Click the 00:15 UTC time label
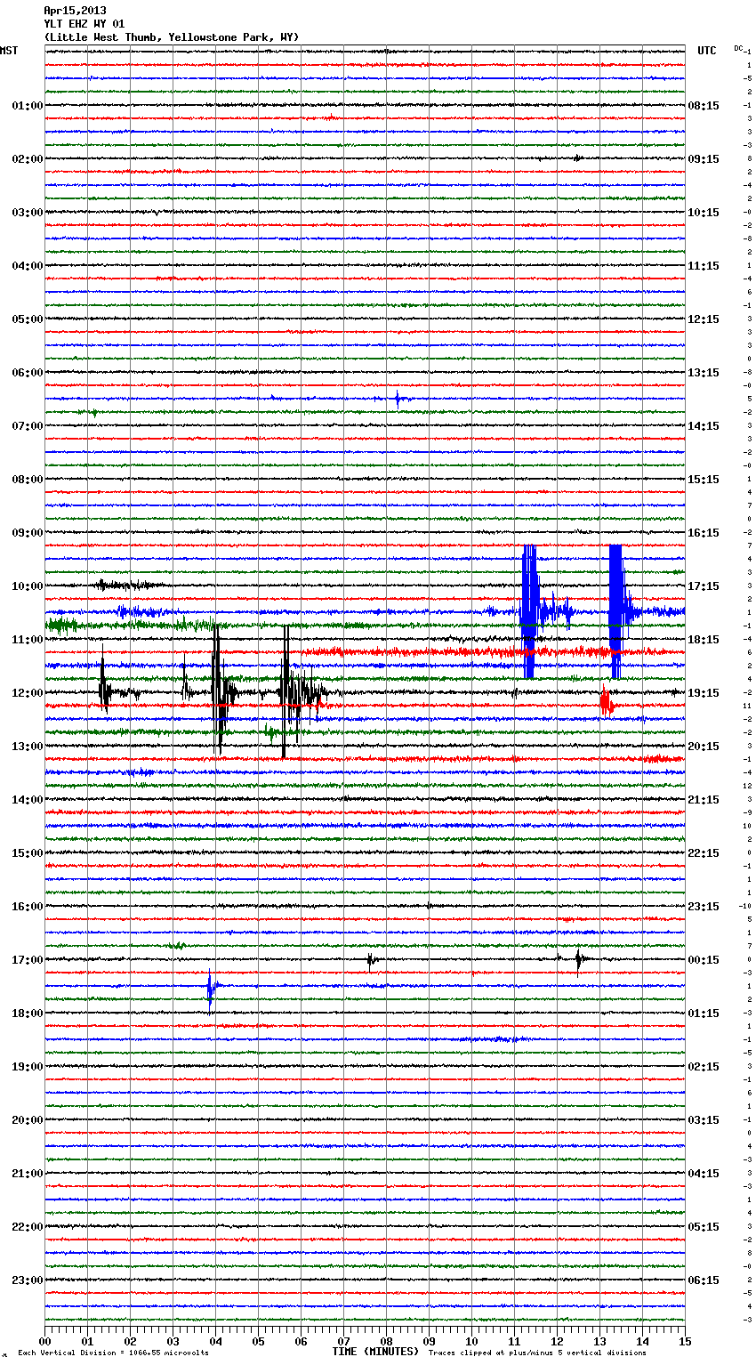The image size is (756, 1365). tap(704, 960)
